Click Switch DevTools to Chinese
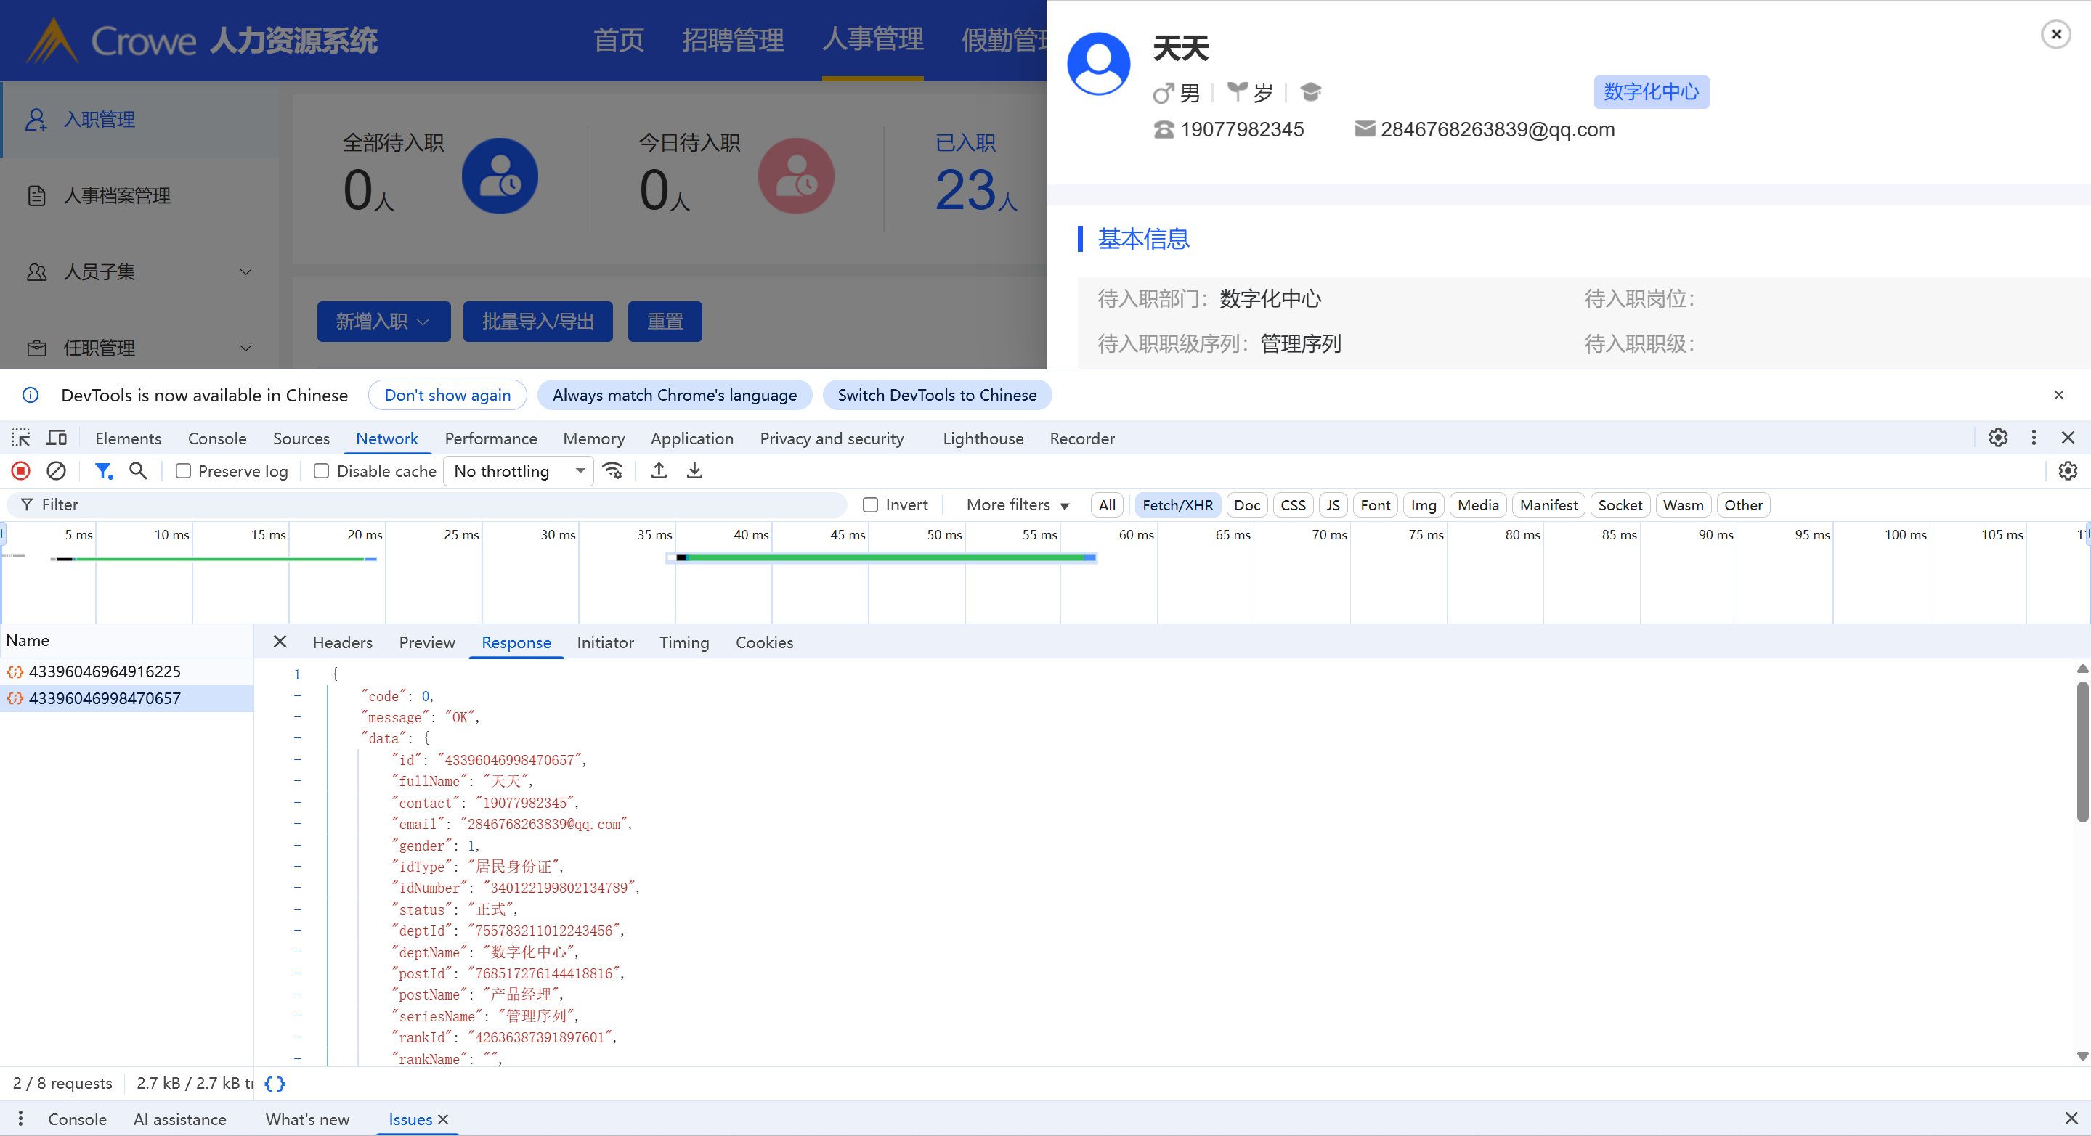The image size is (2091, 1136). coord(937,395)
